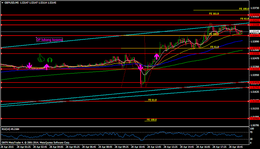Click the 28 Apr 06:45 time label
The image size is (260, 149).
point(89,147)
